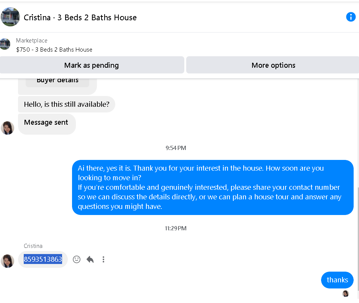359x303 pixels.
Task: Open the small Marketplace listing thumbnail
Action: (x=5, y=44)
